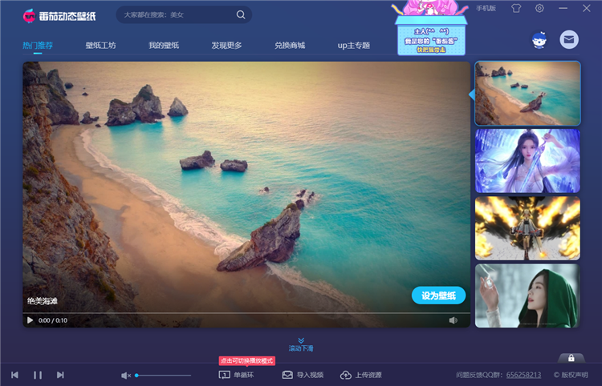Open the mail message icon
This screenshot has width=602, height=386.
[569, 39]
